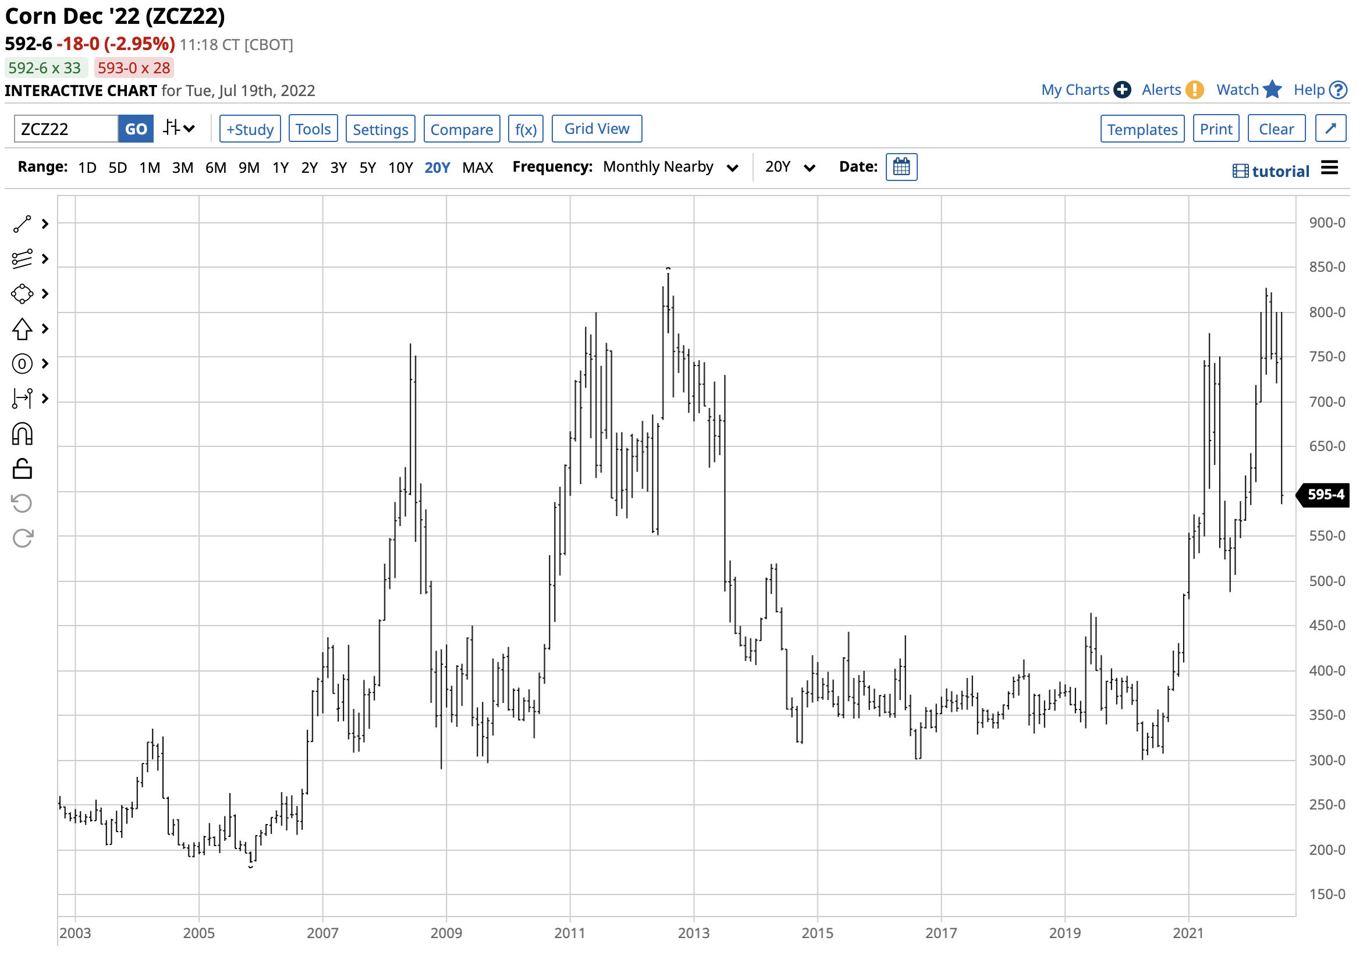Click the expand chart fullscreen arrow icon
Viewport: 1370px width, 973px height.
[1331, 129]
